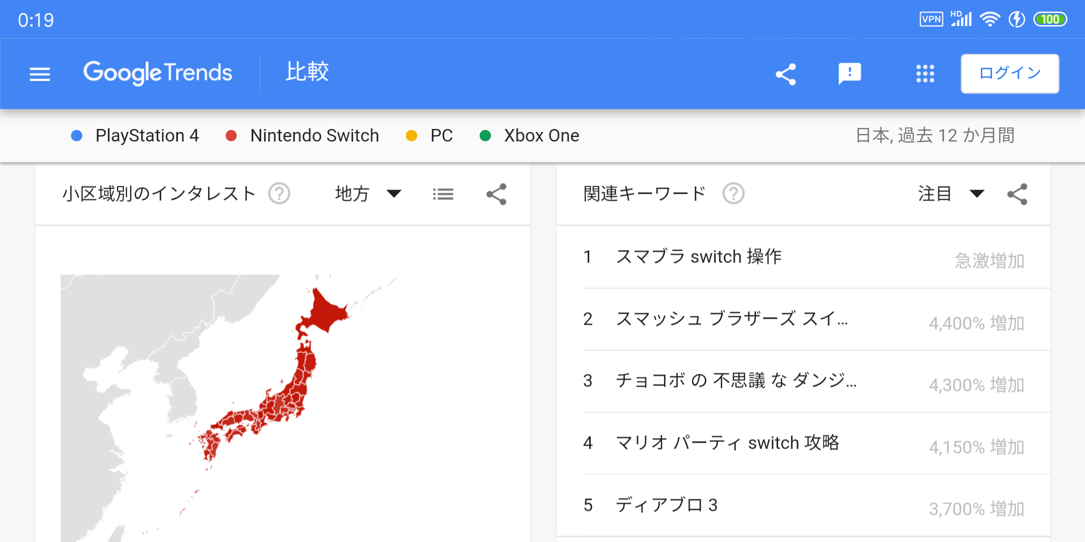Select マリオ パーティ switch 攻略 keyword

pos(727,443)
